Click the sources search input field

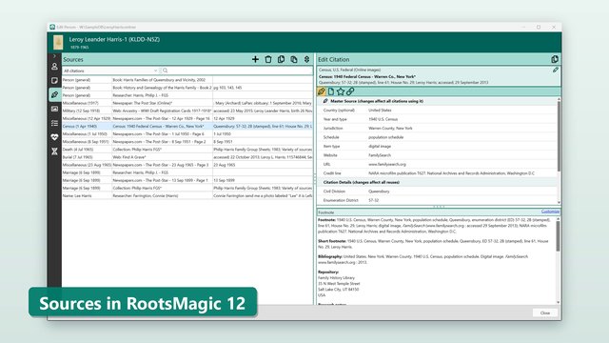click(x=240, y=71)
